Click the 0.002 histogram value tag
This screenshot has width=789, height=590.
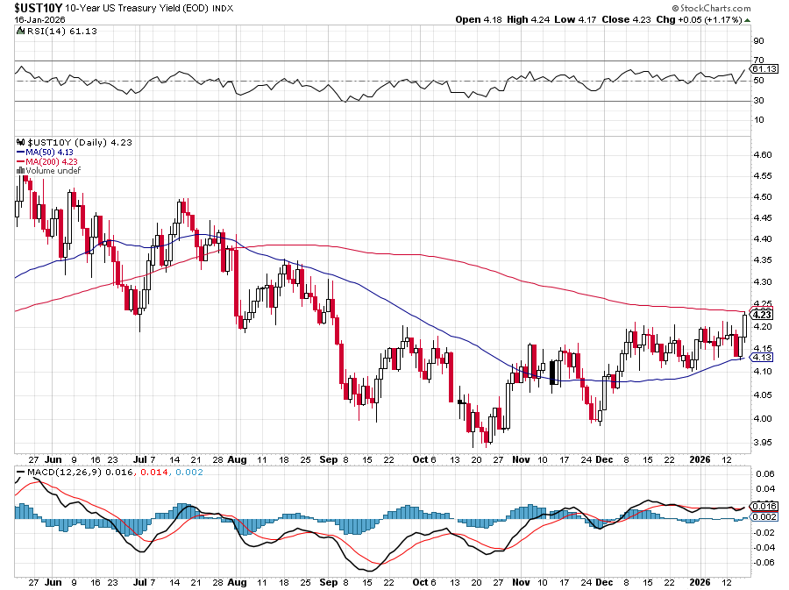point(763,517)
